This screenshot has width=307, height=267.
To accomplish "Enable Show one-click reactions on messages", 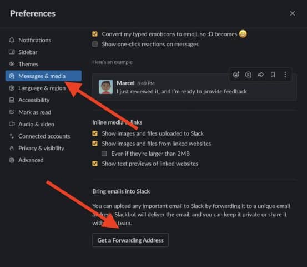I will click(95, 44).
